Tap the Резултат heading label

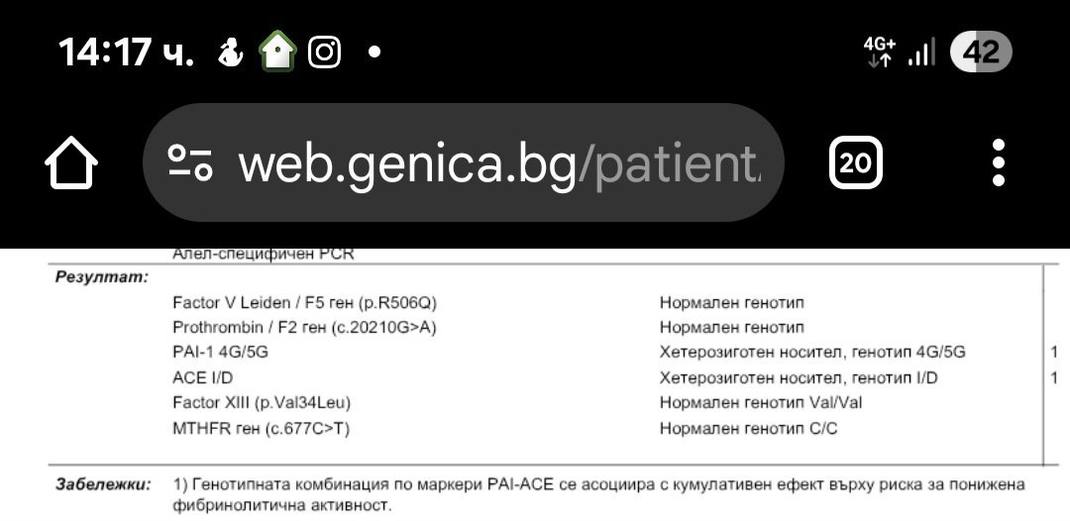[101, 277]
